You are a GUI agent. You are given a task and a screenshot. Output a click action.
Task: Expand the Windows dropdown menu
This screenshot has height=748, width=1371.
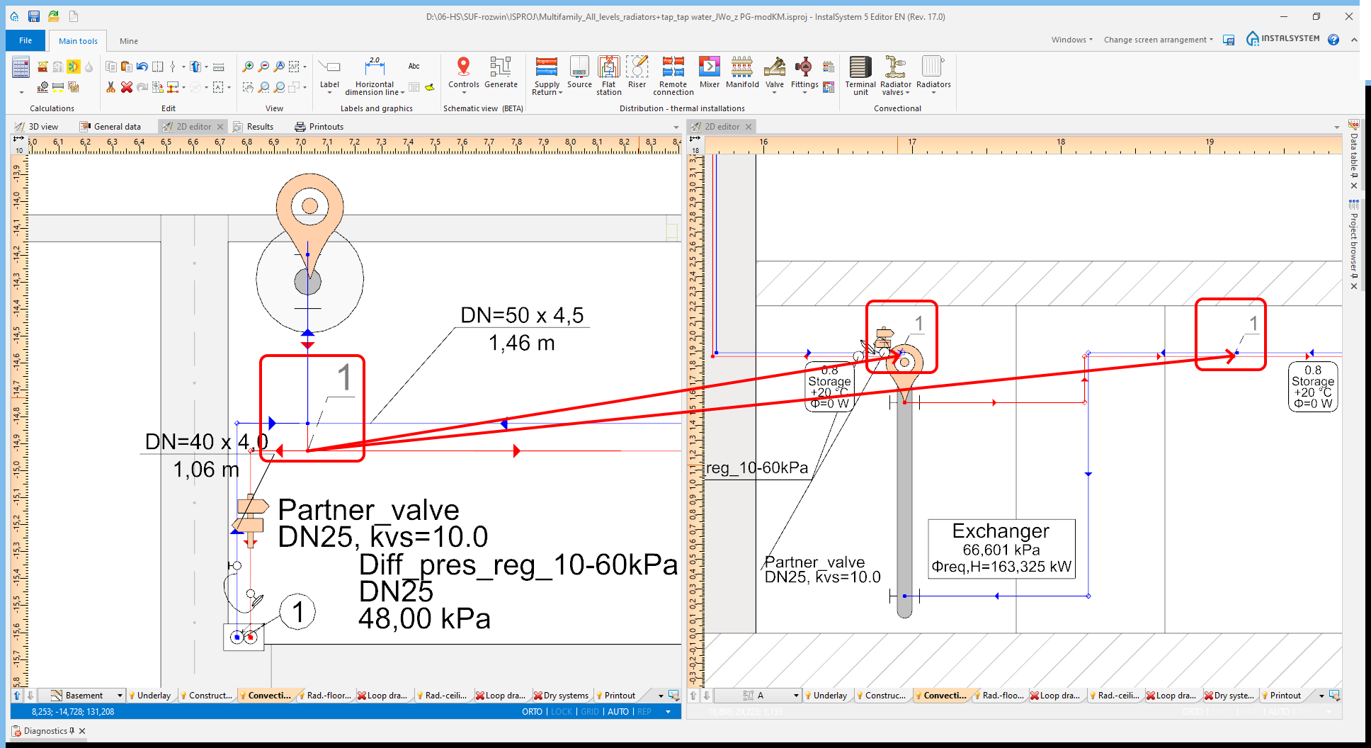(x=1071, y=40)
